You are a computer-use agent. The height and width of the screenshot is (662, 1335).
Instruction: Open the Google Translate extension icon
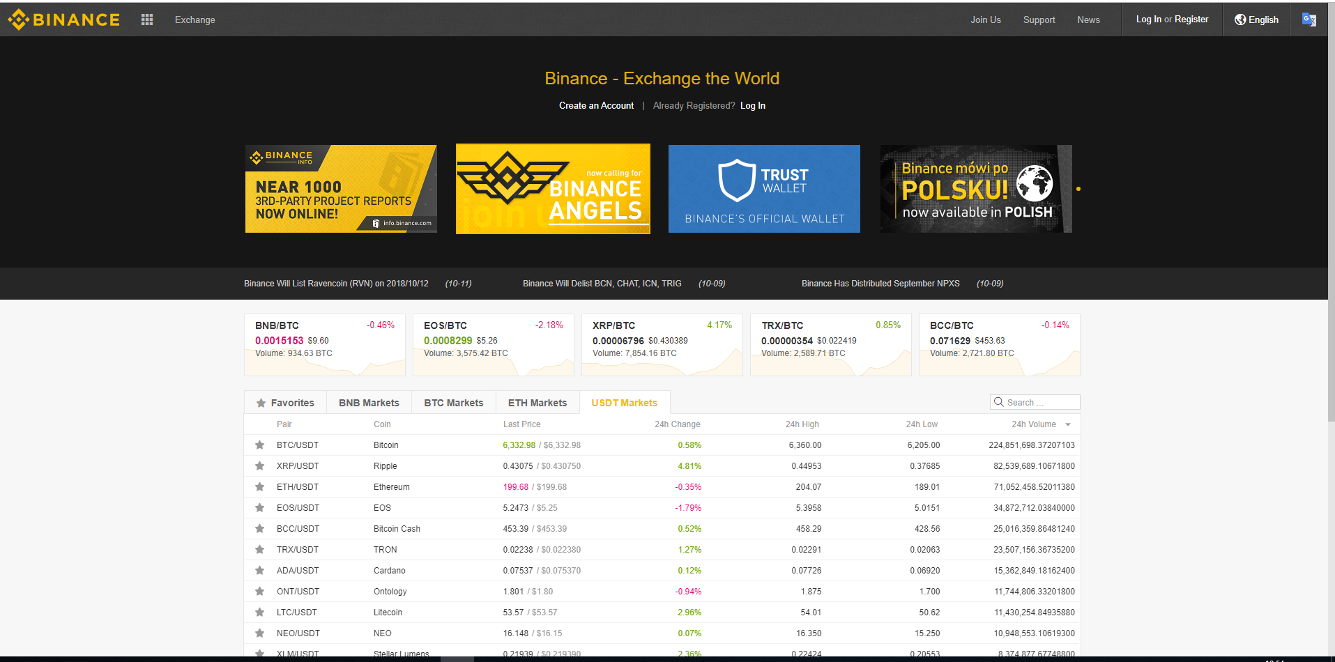pos(1309,20)
